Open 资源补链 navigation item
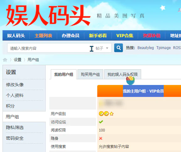 pyautogui.click(x=152, y=36)
